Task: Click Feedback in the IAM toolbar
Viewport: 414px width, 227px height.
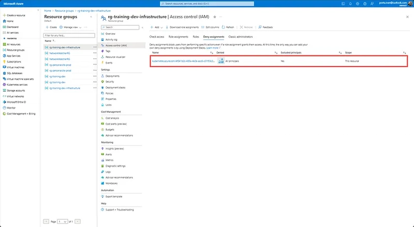Action: 265,27
